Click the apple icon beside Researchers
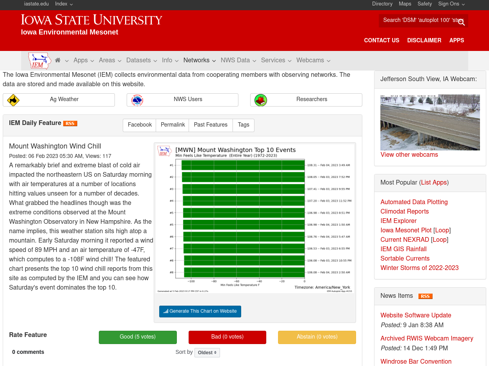489x366 pixels. (x=261, y=100)
